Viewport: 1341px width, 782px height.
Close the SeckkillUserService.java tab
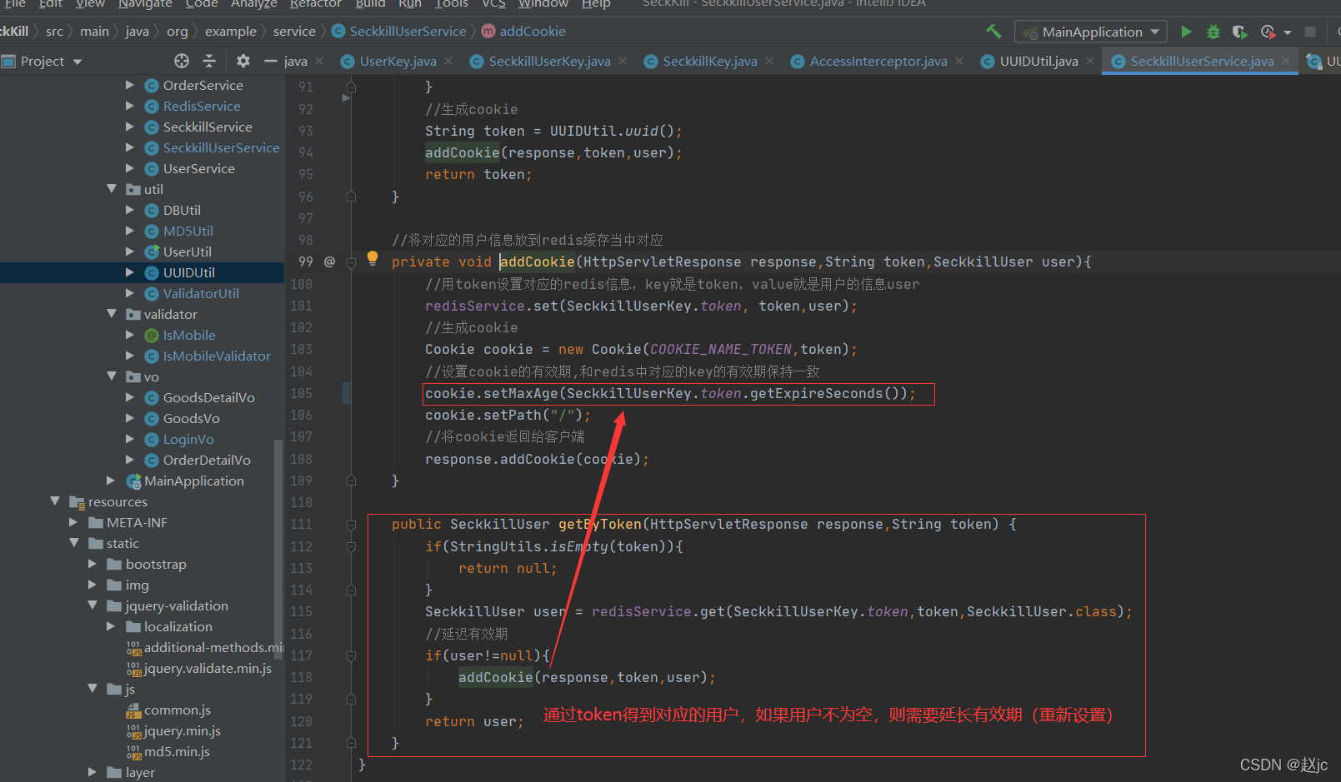1286,61
